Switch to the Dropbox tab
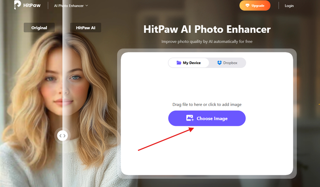The image size is (320, 187). click(x=227, y=63)
